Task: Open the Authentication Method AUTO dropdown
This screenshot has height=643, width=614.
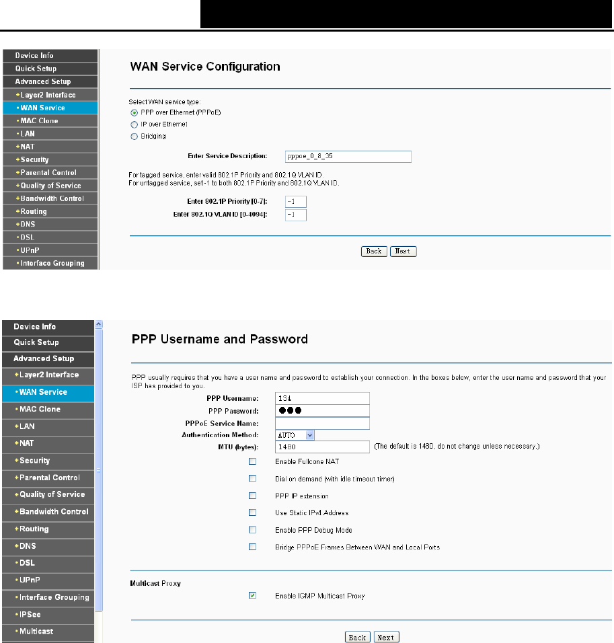Action: [295, 435]
